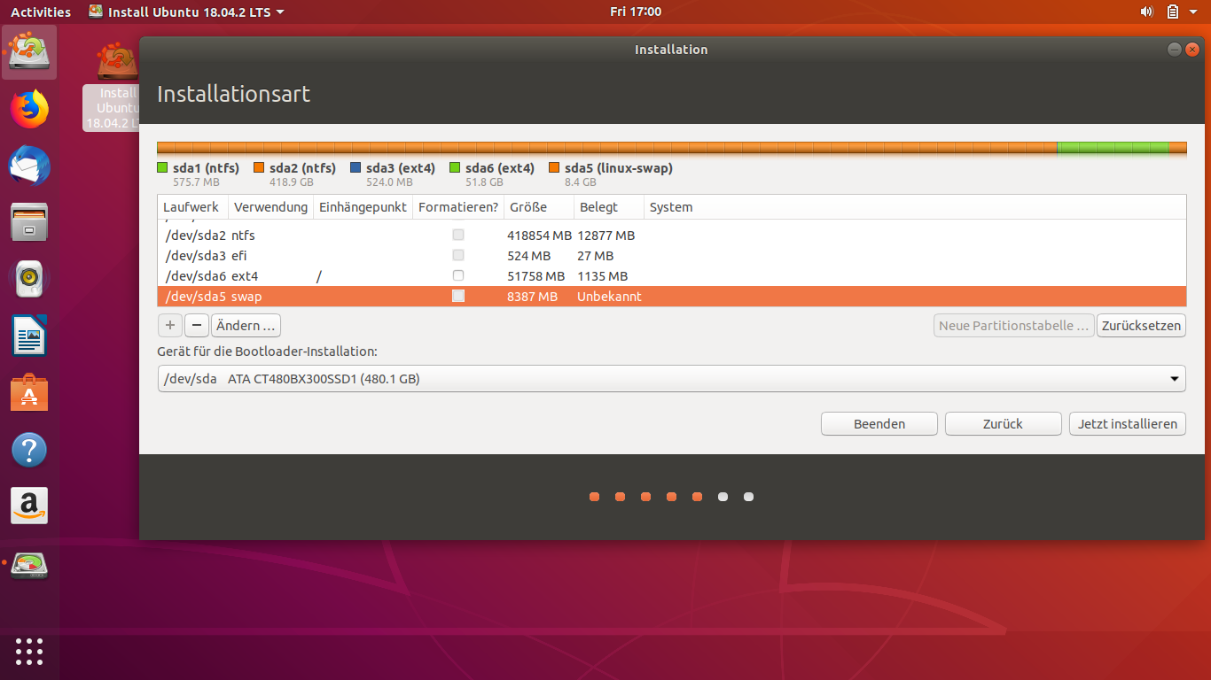Select the /dev/sda6 partition row
The height and width of the screenshot is (680, 1211).
tap(671, 276)
